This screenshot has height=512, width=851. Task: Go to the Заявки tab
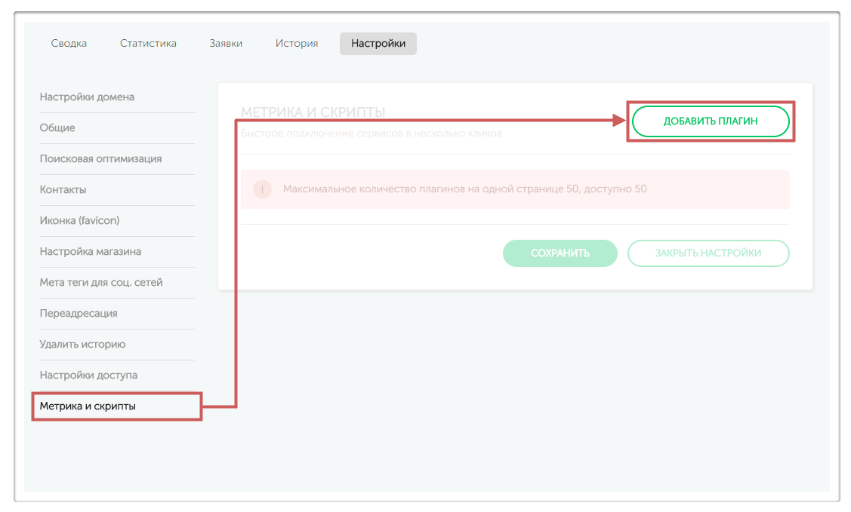(x=226, y=44)
